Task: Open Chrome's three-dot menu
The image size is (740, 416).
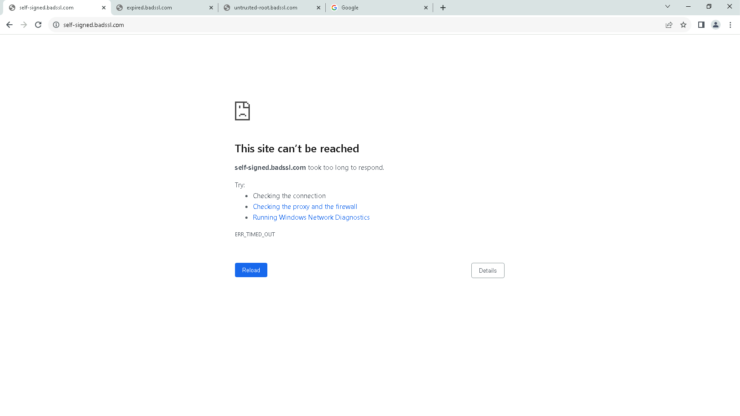Action: [x=730, y=25]
